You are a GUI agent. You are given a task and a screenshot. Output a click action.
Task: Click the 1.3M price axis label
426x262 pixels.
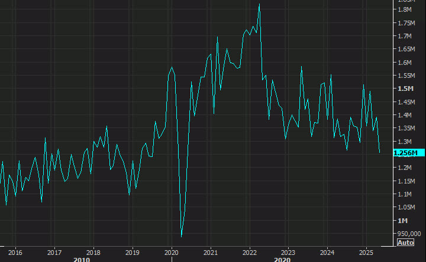[405, 142]
